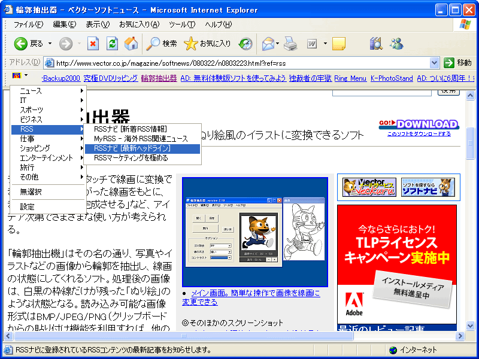Click horizontal scrollbar right arrow
This screenshot has height=359, width=479.
460,336
